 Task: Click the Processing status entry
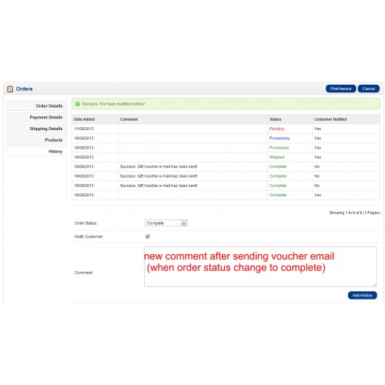pyautogui.click(x=280, y=139)
